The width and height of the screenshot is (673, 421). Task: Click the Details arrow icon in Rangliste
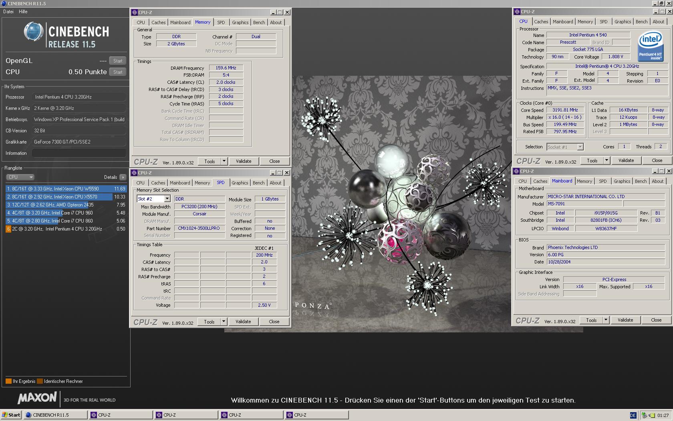pos(123,177)
